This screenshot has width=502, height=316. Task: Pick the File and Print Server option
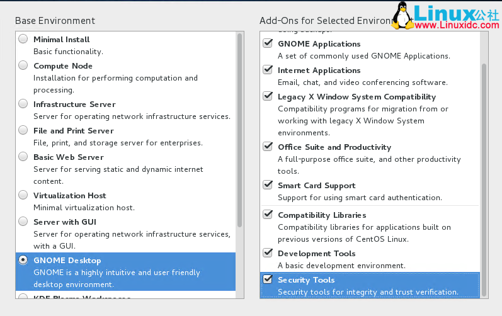(x=23, y=130)
